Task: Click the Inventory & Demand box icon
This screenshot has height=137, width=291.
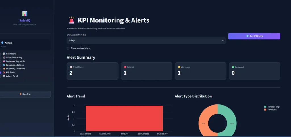Action: [x=4, y=69]
